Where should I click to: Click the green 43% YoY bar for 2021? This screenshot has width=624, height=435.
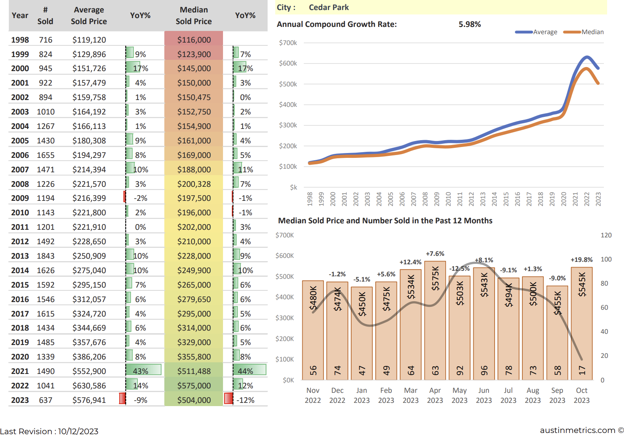click(x=143, y=370)
